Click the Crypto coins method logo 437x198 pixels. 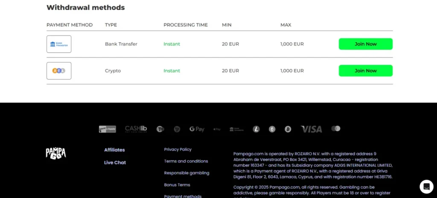point(59,71)
